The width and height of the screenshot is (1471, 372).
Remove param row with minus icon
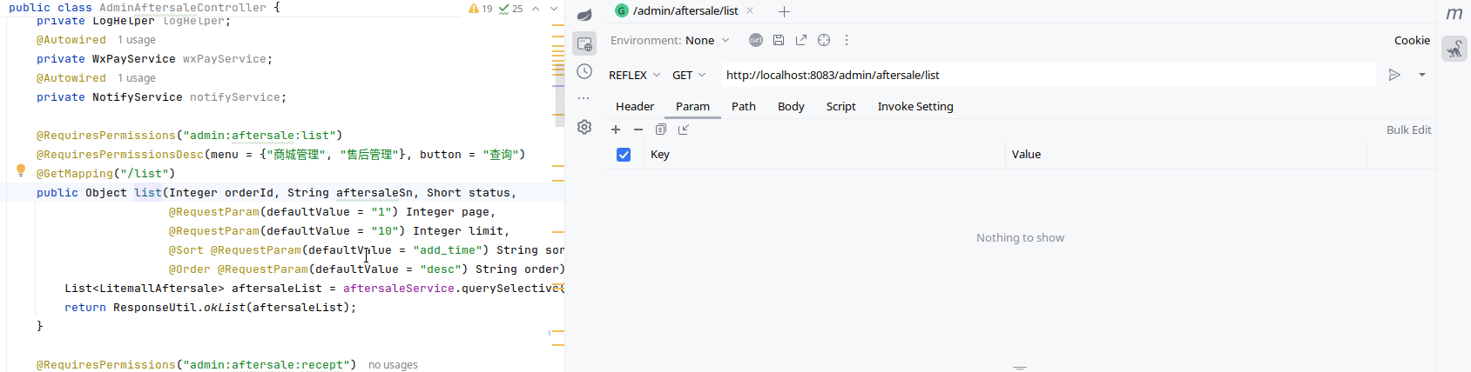[638, 130]
